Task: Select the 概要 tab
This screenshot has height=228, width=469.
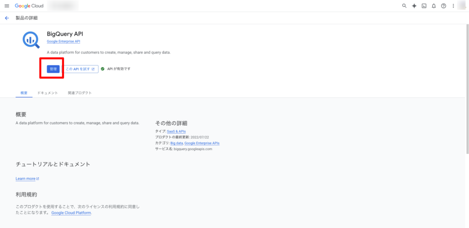Action: [x=24, y=93]
